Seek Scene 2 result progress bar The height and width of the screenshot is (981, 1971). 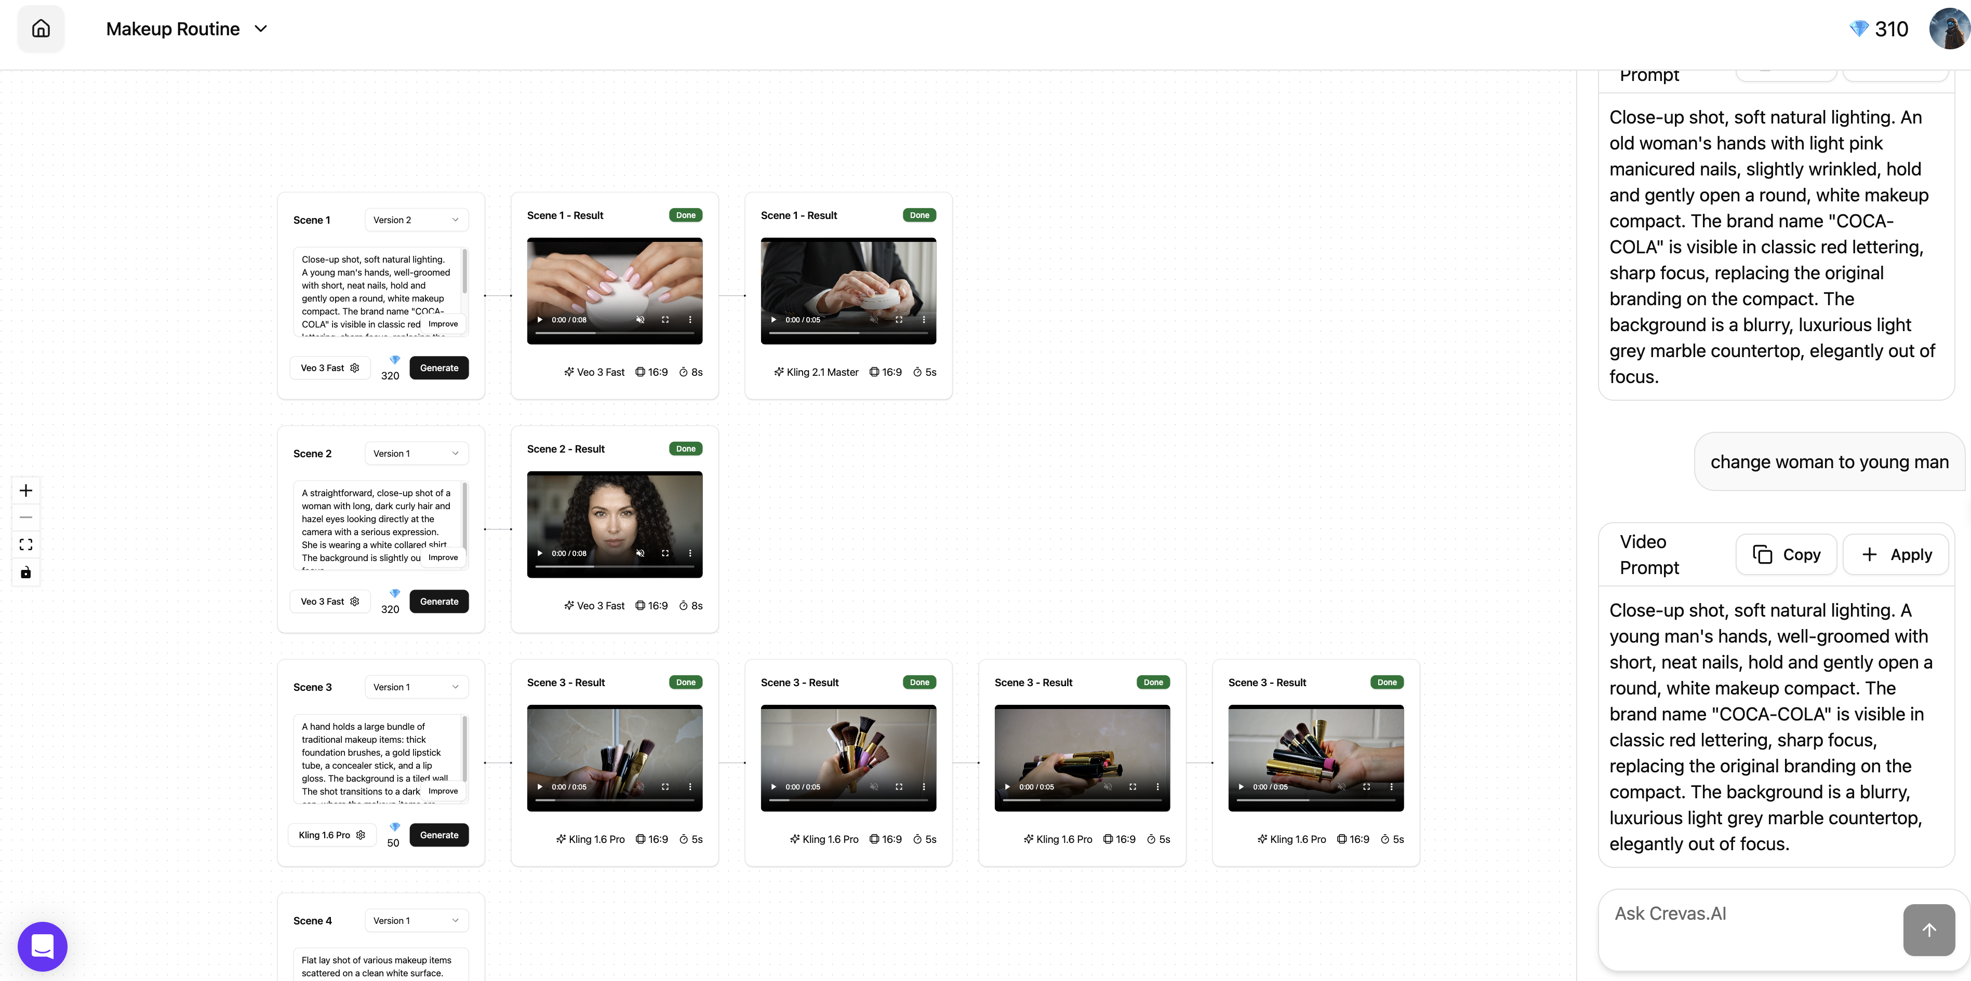click(615, 567)
